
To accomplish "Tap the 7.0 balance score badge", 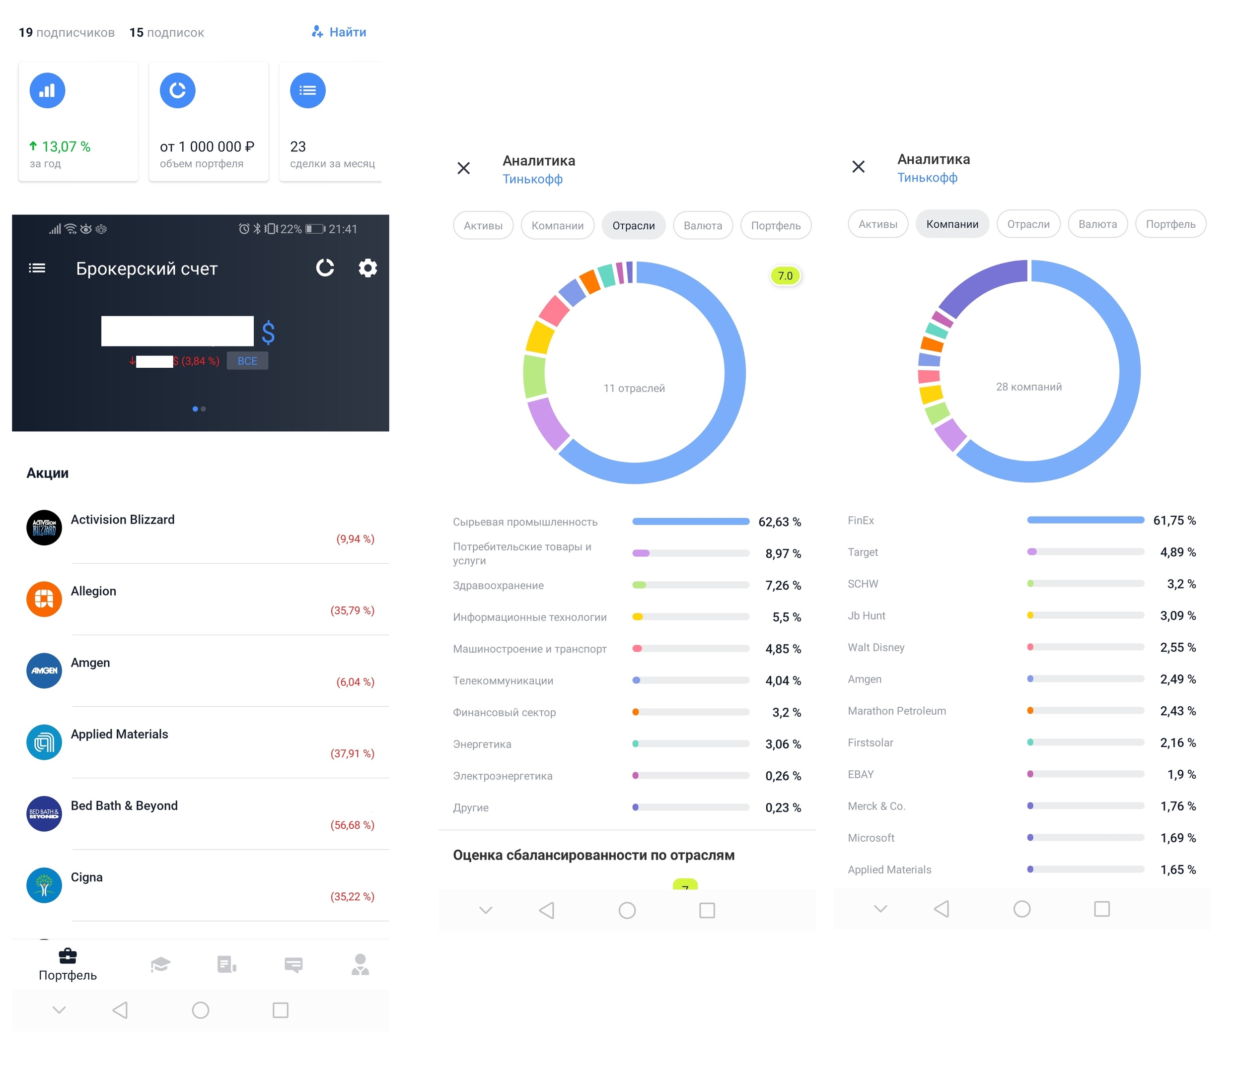I will coord(785,276).
